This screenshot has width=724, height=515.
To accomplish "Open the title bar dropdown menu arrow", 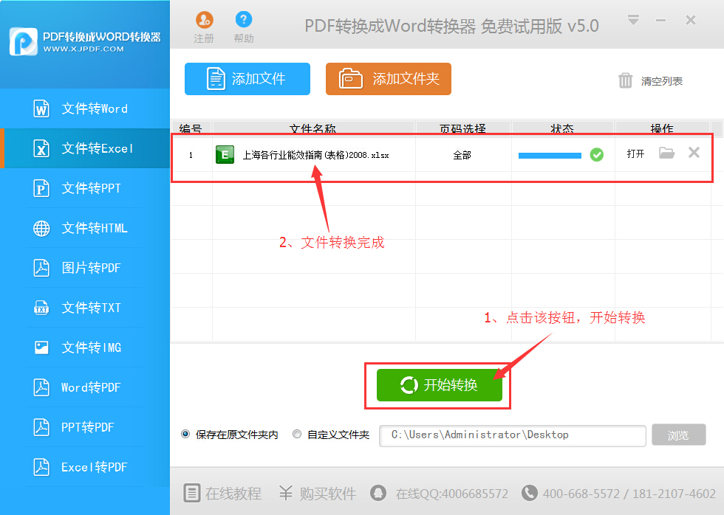I will click(x=634, y=20).
